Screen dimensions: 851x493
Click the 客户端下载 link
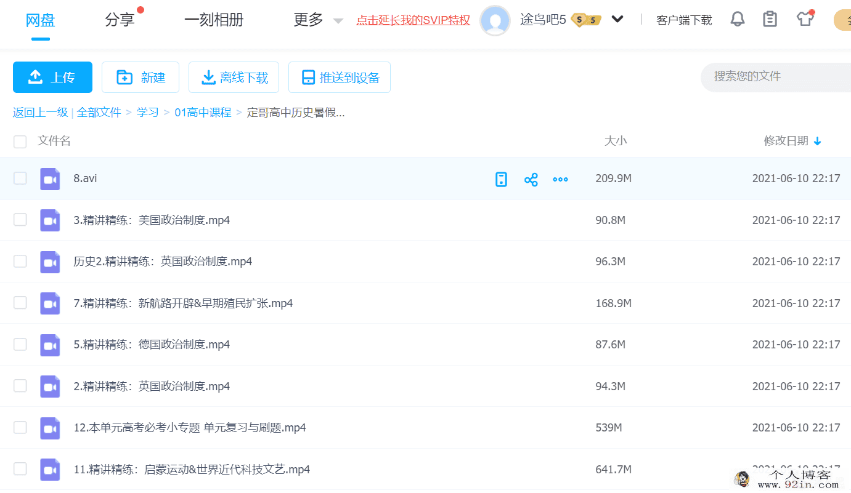point(684,20)
